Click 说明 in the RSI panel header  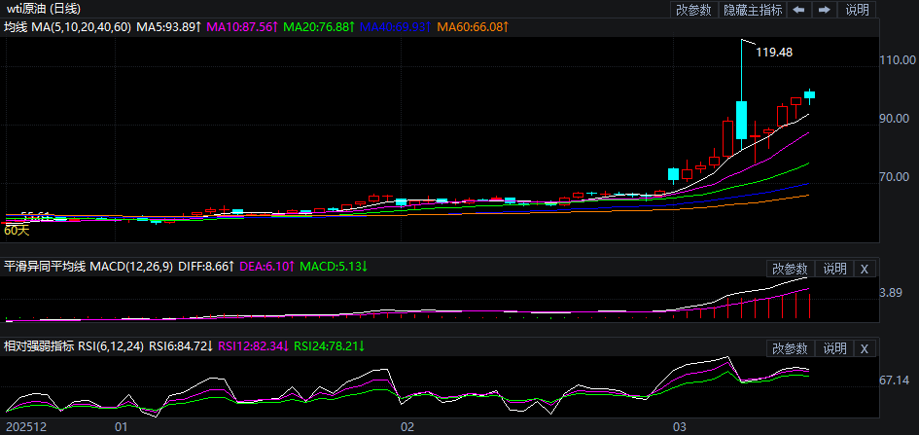point(834,348)
